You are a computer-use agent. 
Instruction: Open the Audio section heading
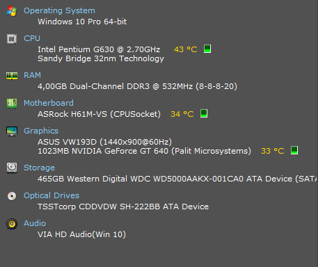click(35, 223)
